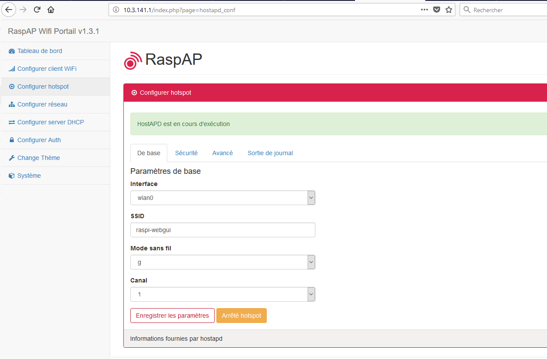The height and width of the screenshot is (359, 547).
Task: Click the SSID input field
Action: point(223,230)
